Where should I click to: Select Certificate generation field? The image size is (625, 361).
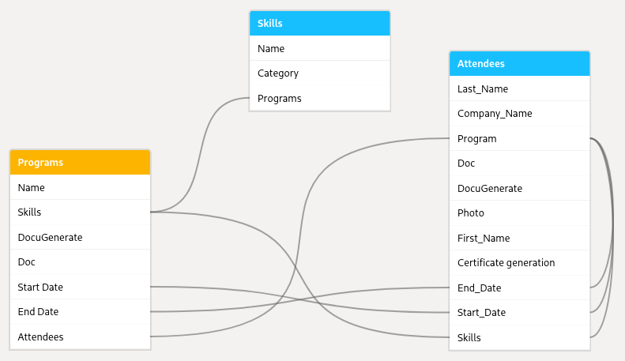tap(520, 263)
